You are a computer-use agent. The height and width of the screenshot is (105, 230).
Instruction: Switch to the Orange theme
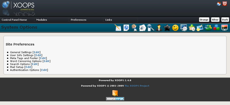click(204, 20)
